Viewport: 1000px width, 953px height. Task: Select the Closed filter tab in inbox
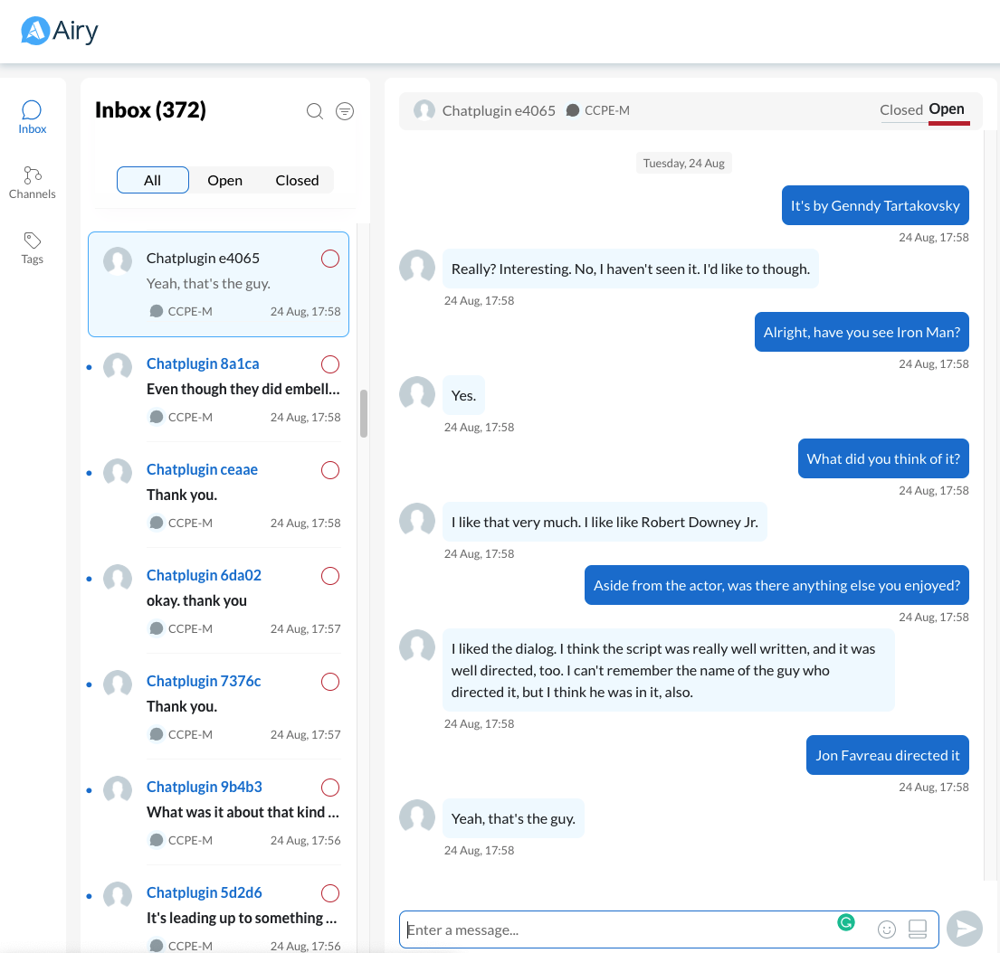click(x=297, y=180)
